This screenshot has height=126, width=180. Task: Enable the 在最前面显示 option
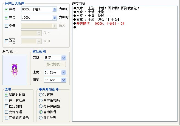pos(6,118)
